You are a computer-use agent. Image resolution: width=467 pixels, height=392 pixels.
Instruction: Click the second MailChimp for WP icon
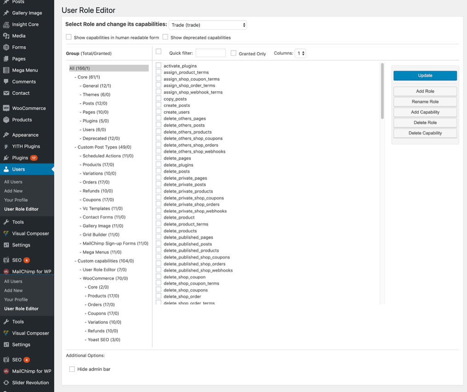tap(6, 371)
